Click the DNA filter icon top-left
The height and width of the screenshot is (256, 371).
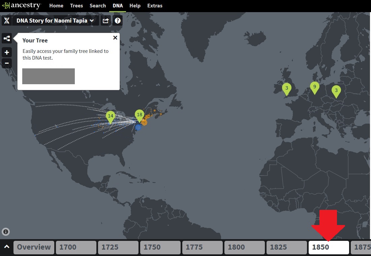pos(6,21)
